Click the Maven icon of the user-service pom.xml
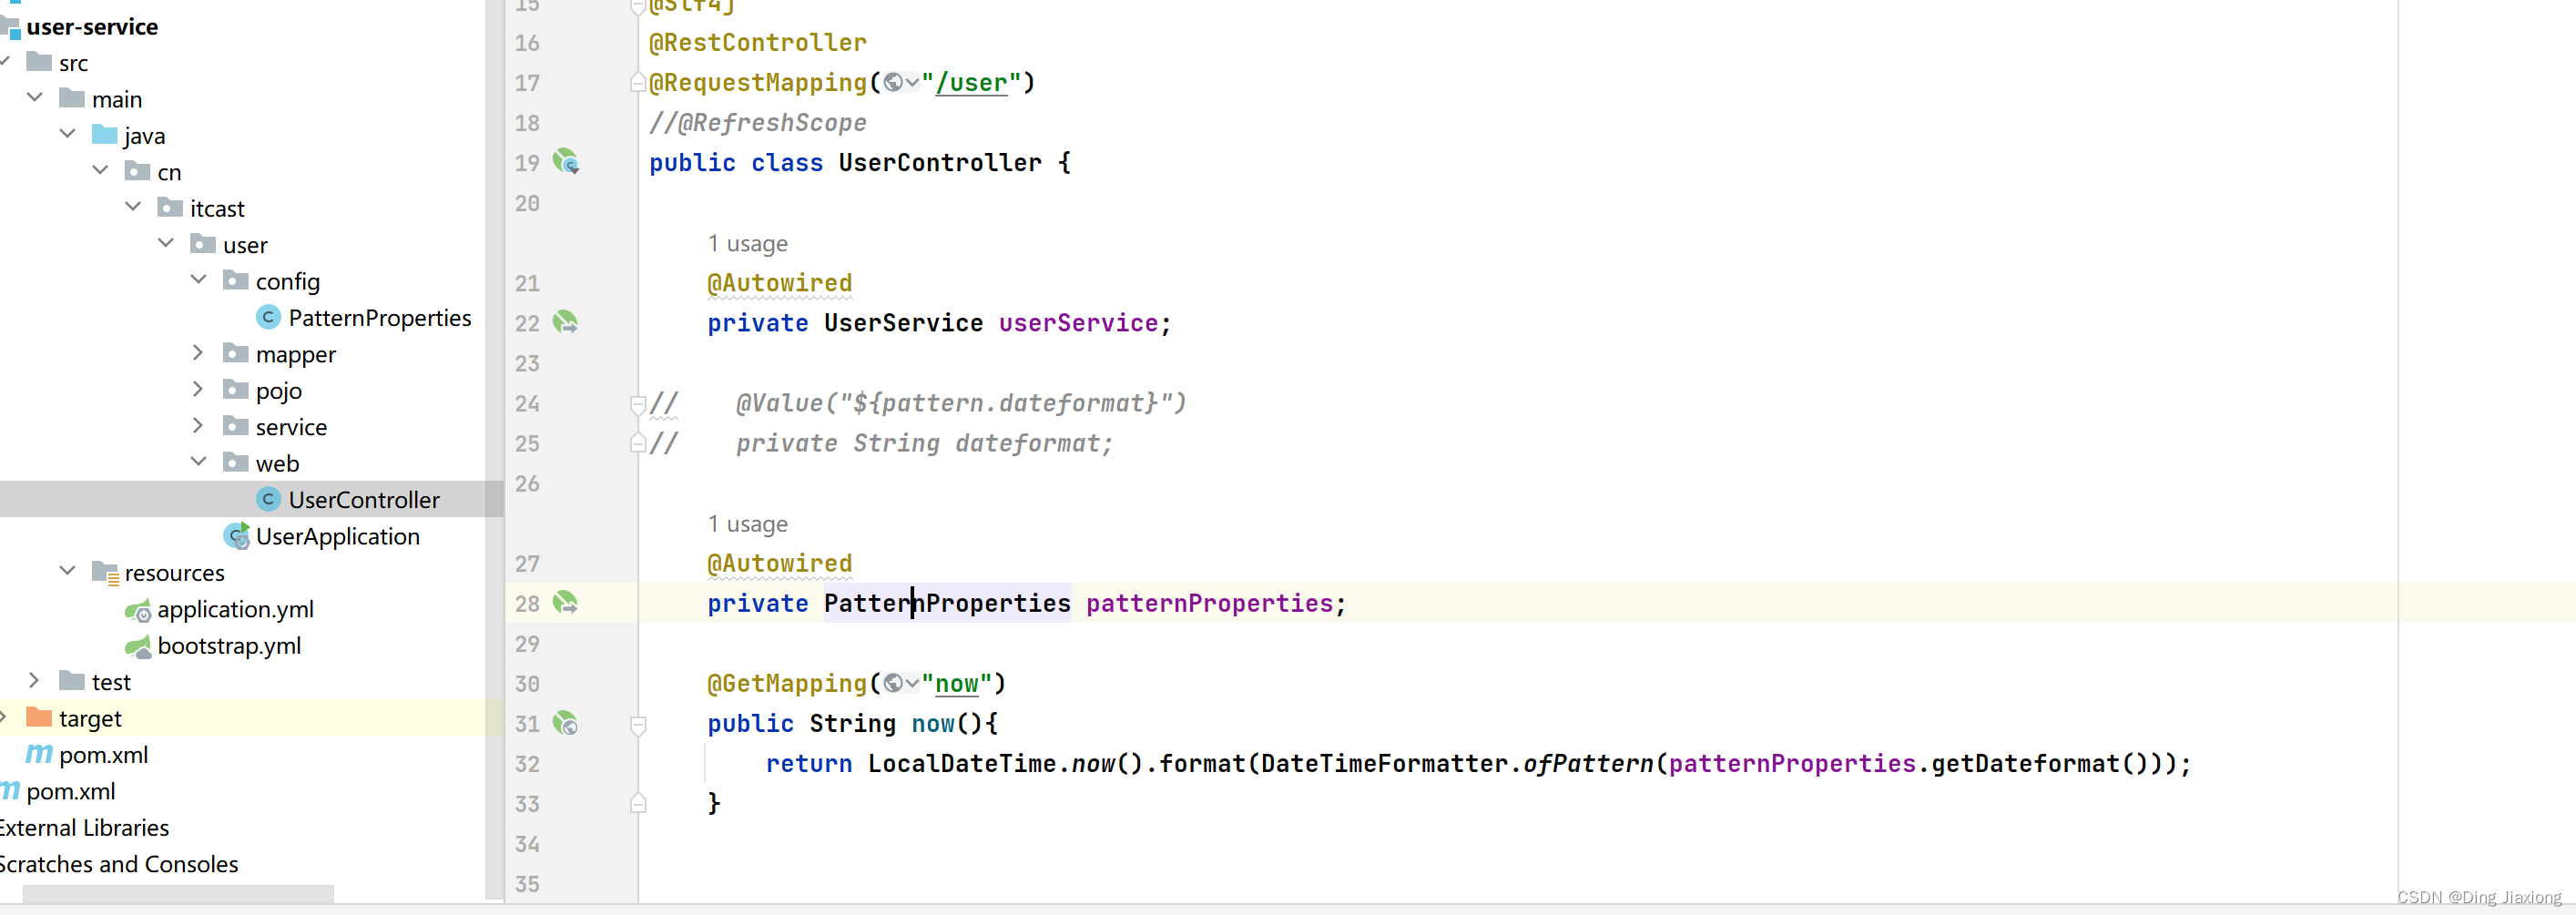Viewport: 2576px width, 915px height. [x=39, y=754]
